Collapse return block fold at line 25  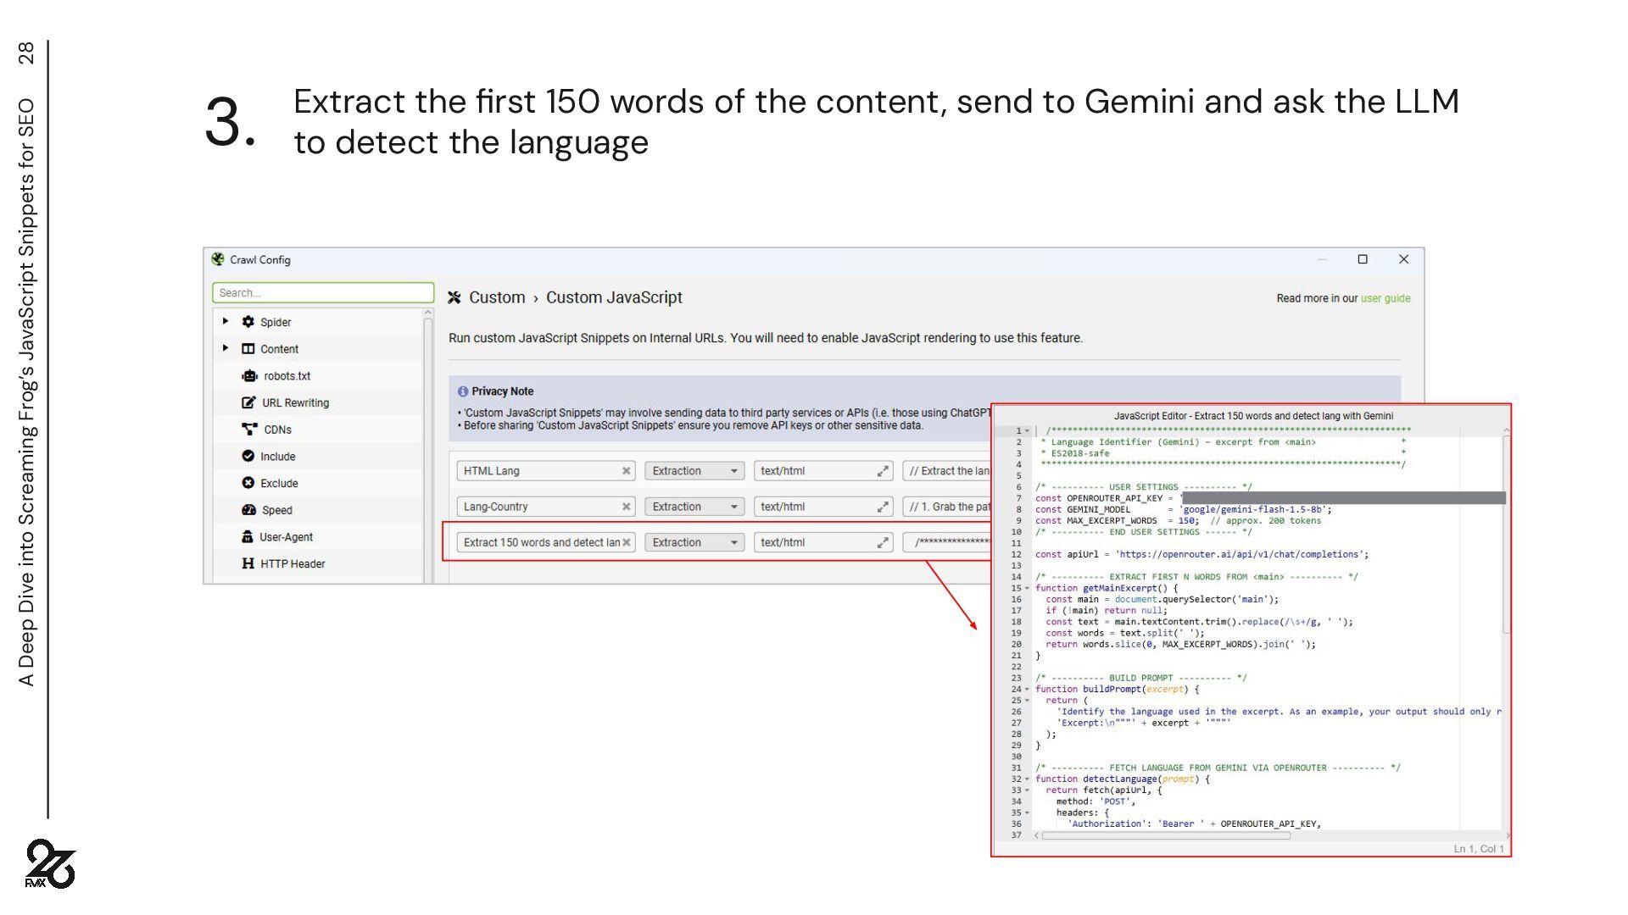coord(1027,701)
